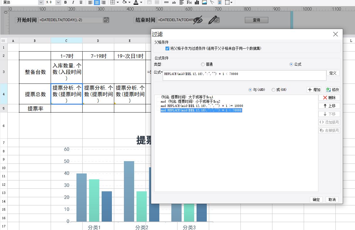Select cell '提票率'
The image size is (355, 230).
(35, 108)
